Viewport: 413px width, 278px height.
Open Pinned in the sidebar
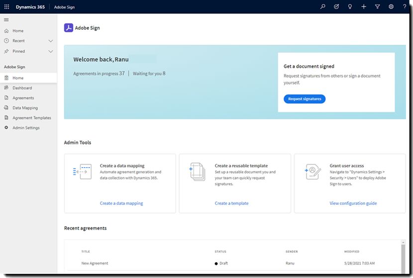tap(18, 51)
